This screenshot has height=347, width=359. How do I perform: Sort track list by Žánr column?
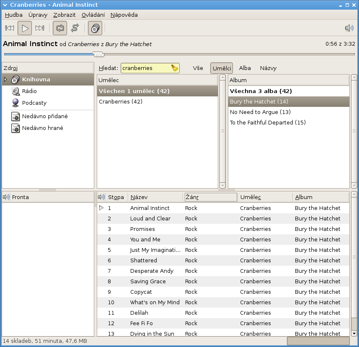point(211,197)
